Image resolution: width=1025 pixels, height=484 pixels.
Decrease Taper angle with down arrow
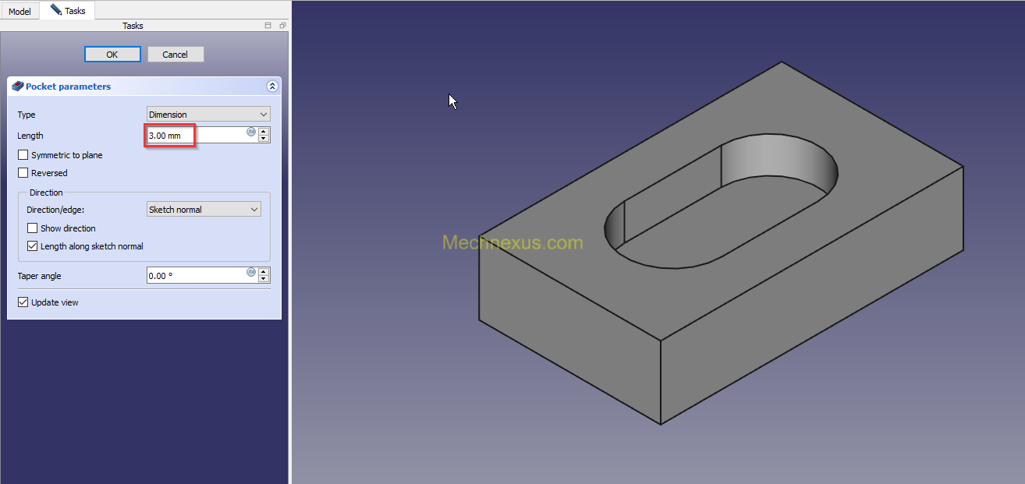(x=264, y=280)
